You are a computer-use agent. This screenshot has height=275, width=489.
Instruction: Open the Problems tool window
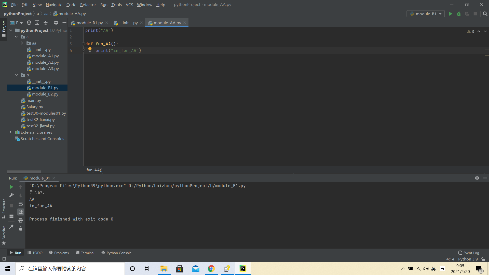click(x=59, y=253)
